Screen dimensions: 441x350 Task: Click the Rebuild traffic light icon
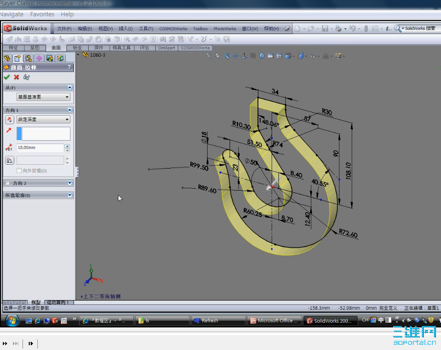(x=366, y=28)
